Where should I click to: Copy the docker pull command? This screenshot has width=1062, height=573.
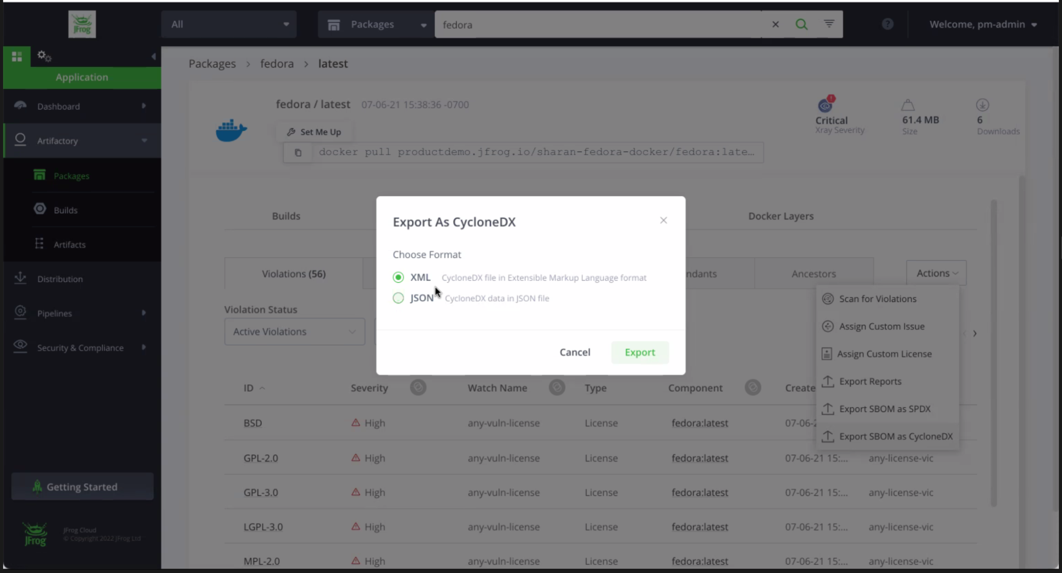point(298,153)
